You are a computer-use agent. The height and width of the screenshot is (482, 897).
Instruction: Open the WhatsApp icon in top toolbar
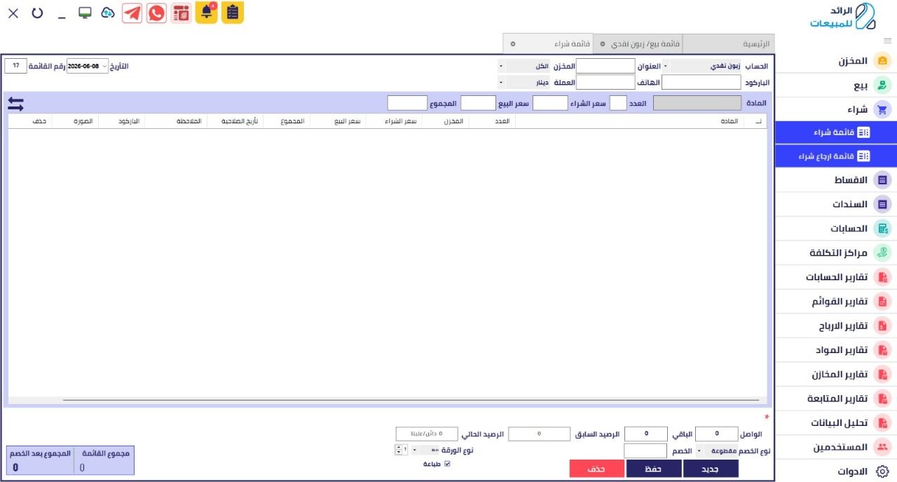(157, 13)
